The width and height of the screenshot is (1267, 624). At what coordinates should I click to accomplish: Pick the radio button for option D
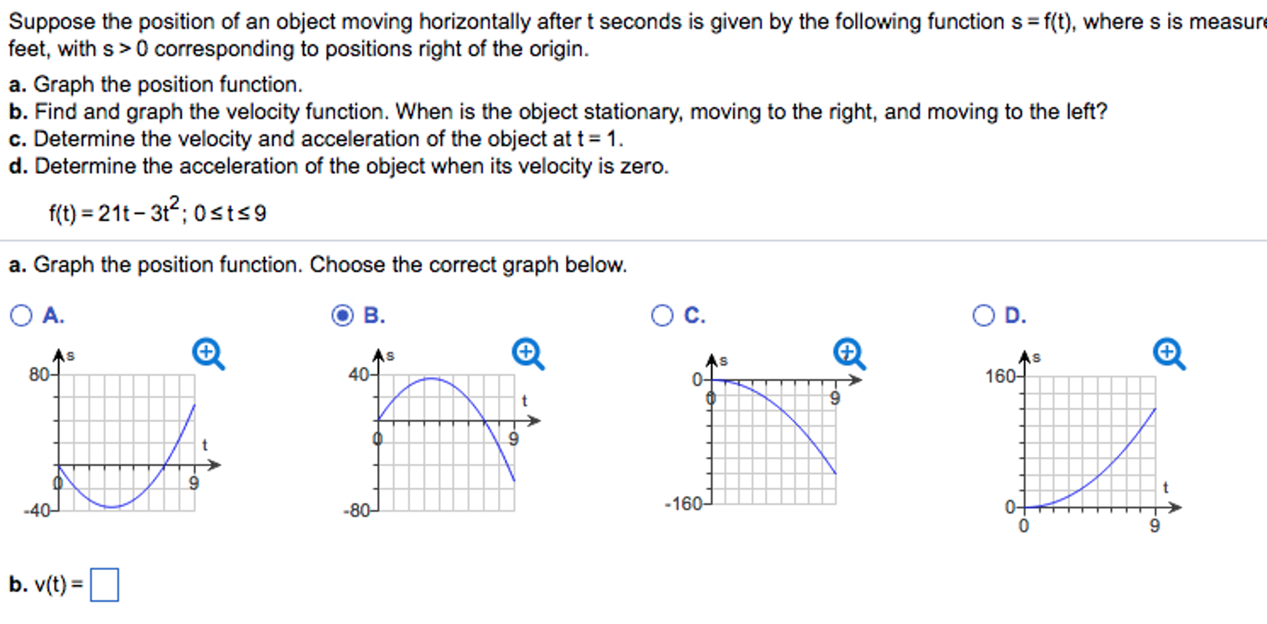pos(983,316)
